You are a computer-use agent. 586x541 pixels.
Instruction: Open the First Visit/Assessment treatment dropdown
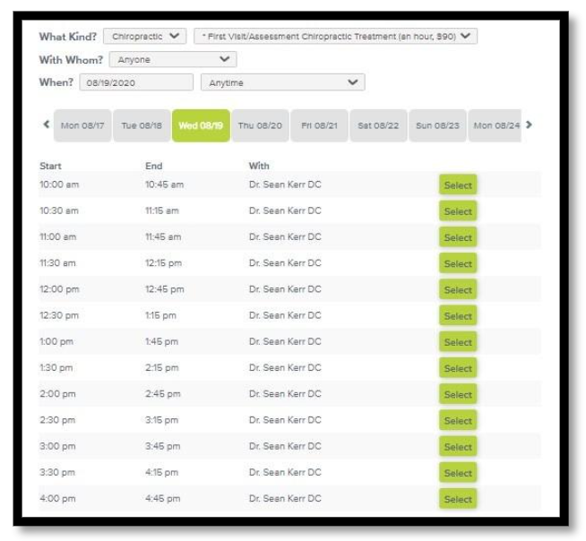pos(336,37)
